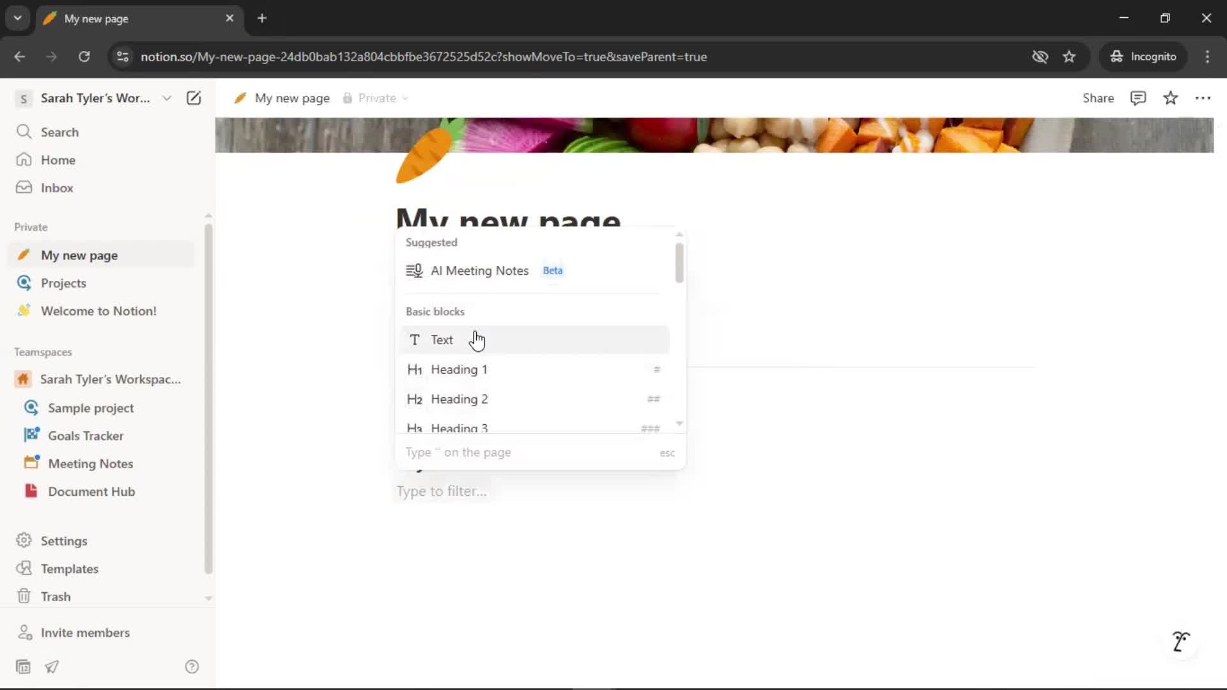This screenshot has width=1227, height=690.
Task: Click the page cover image
Action: tap(714, 135)
